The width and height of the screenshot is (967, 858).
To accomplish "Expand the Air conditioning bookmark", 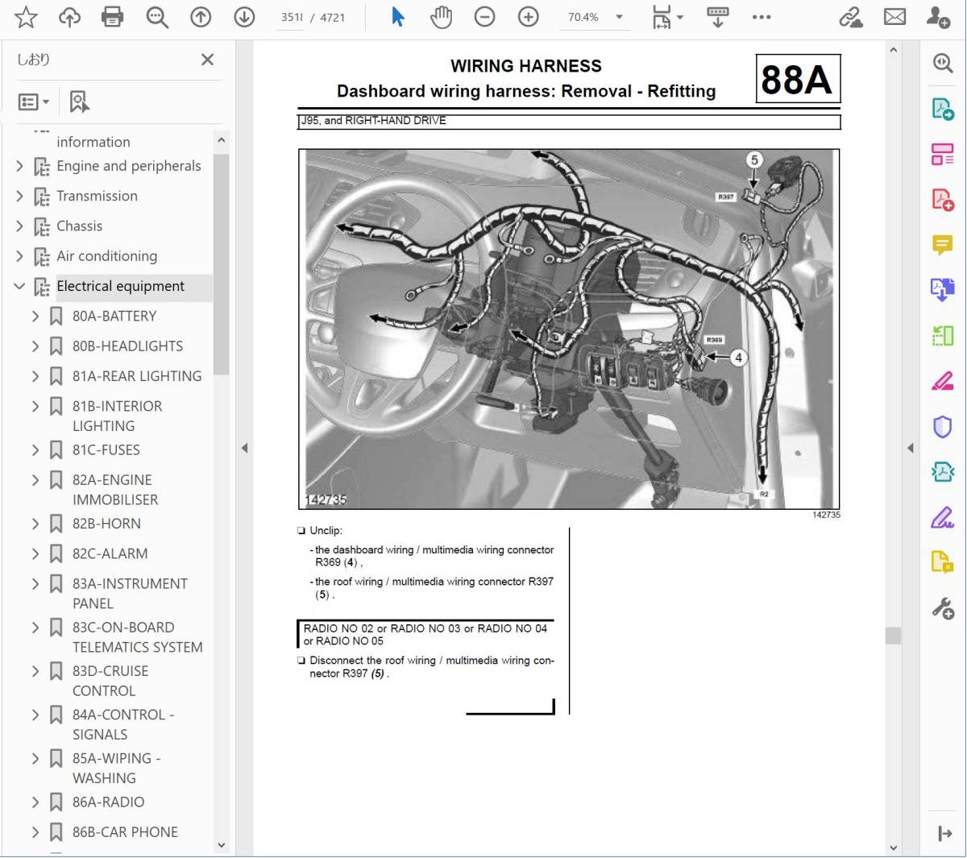I will [19, 256].
